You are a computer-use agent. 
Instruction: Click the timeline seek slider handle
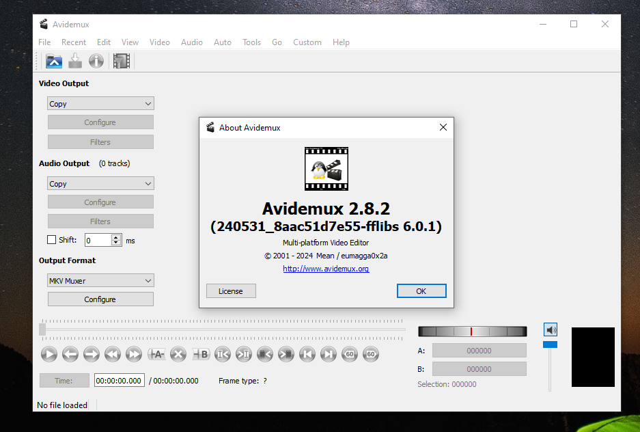click(x=42, y=329)
